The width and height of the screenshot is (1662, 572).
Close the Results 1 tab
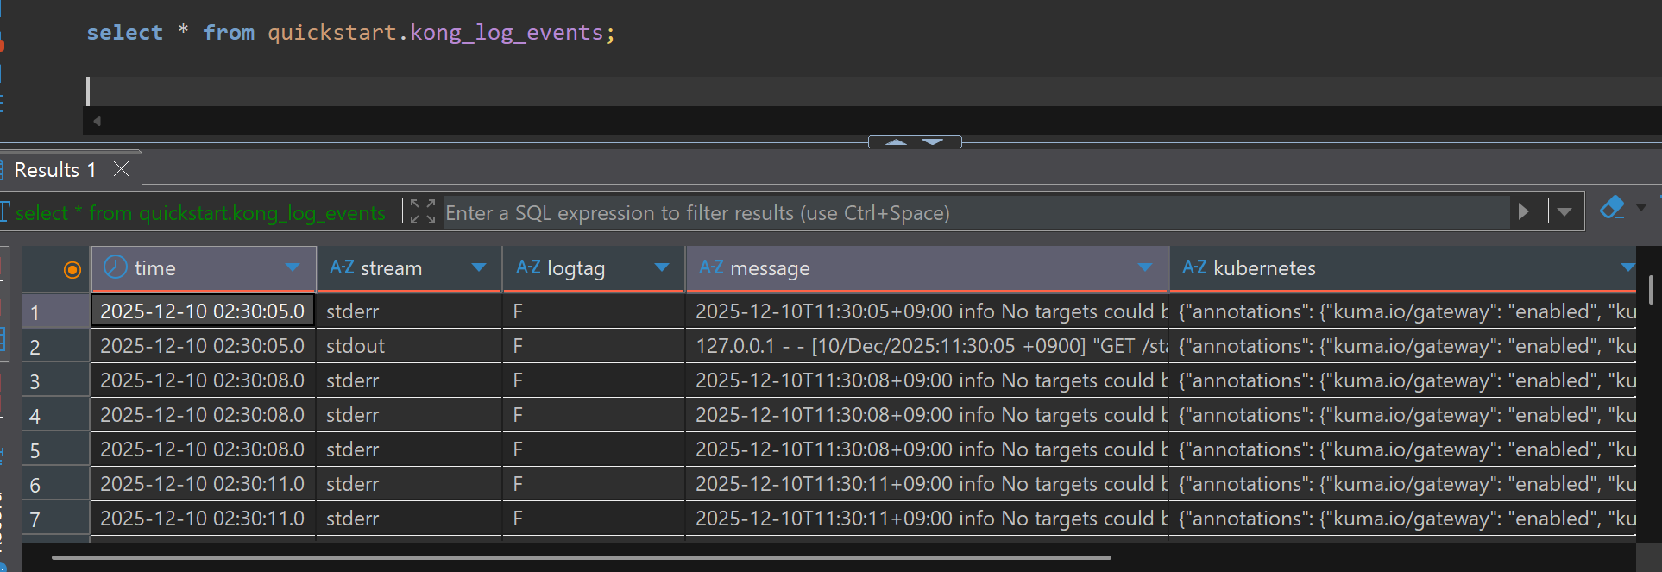pyautogui.click(x=122, y=169)
